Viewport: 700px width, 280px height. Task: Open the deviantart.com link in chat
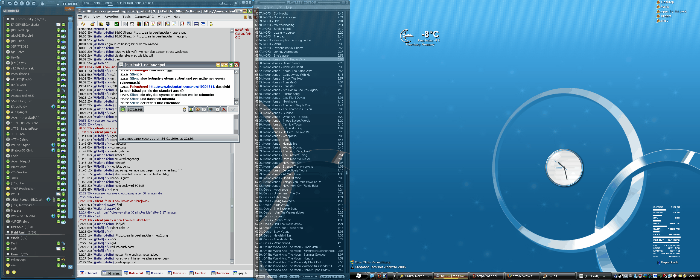click(x=182, y=87)
